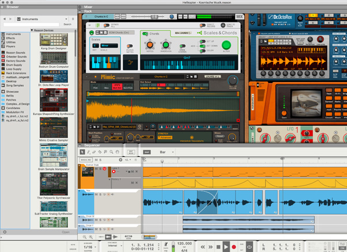Select the Mute tool in sequencer toolbar
347x252 pixels.
click(x=105, y=152)
